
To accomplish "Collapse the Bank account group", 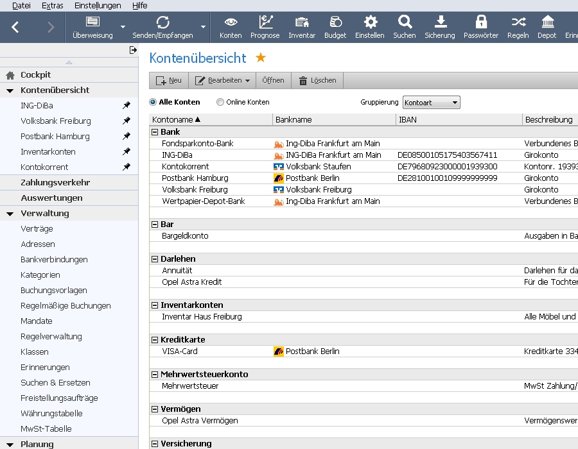I will 155,132.
